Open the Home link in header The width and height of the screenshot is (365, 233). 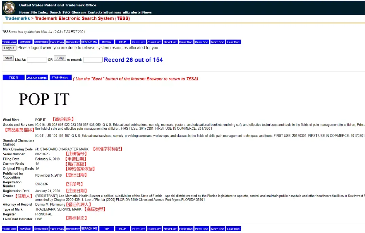point(24,12)
